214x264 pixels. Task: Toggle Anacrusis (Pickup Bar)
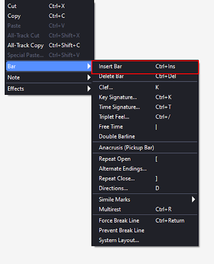[x=145, y=147]
